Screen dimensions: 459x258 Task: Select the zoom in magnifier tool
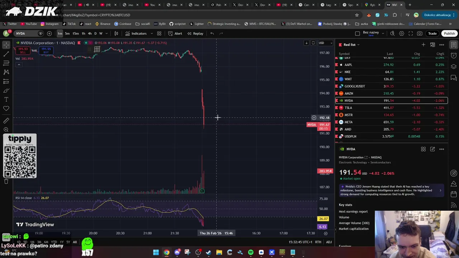(6, 130)
